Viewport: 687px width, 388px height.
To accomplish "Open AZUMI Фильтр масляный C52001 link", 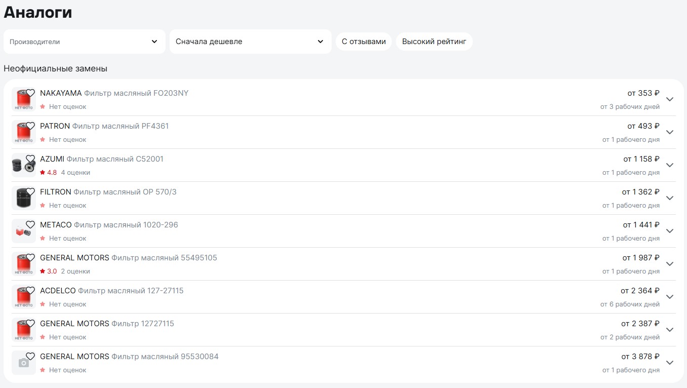I will pyautogui.click(x=102, y=159).
